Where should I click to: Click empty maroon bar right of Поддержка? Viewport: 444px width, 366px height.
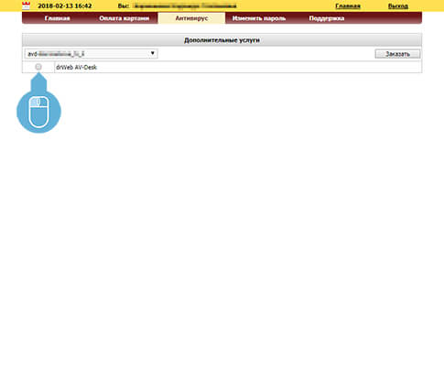click(x=384, y=18)
